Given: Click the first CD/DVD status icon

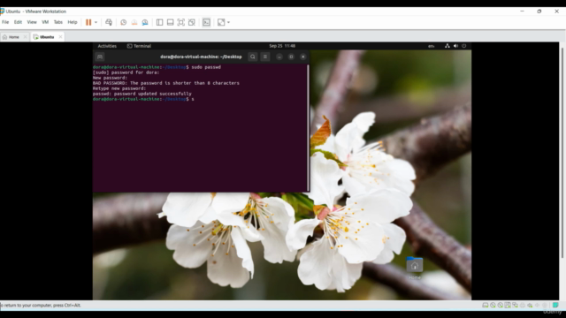Looking at the screenshot, I should coord(493,306).
